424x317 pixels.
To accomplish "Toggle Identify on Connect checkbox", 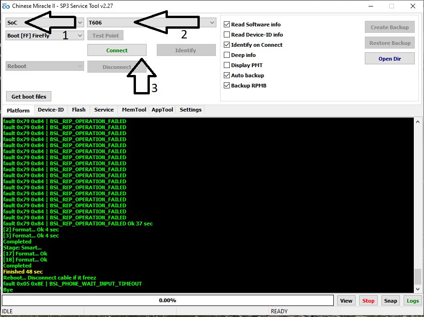I will point(227,45).
